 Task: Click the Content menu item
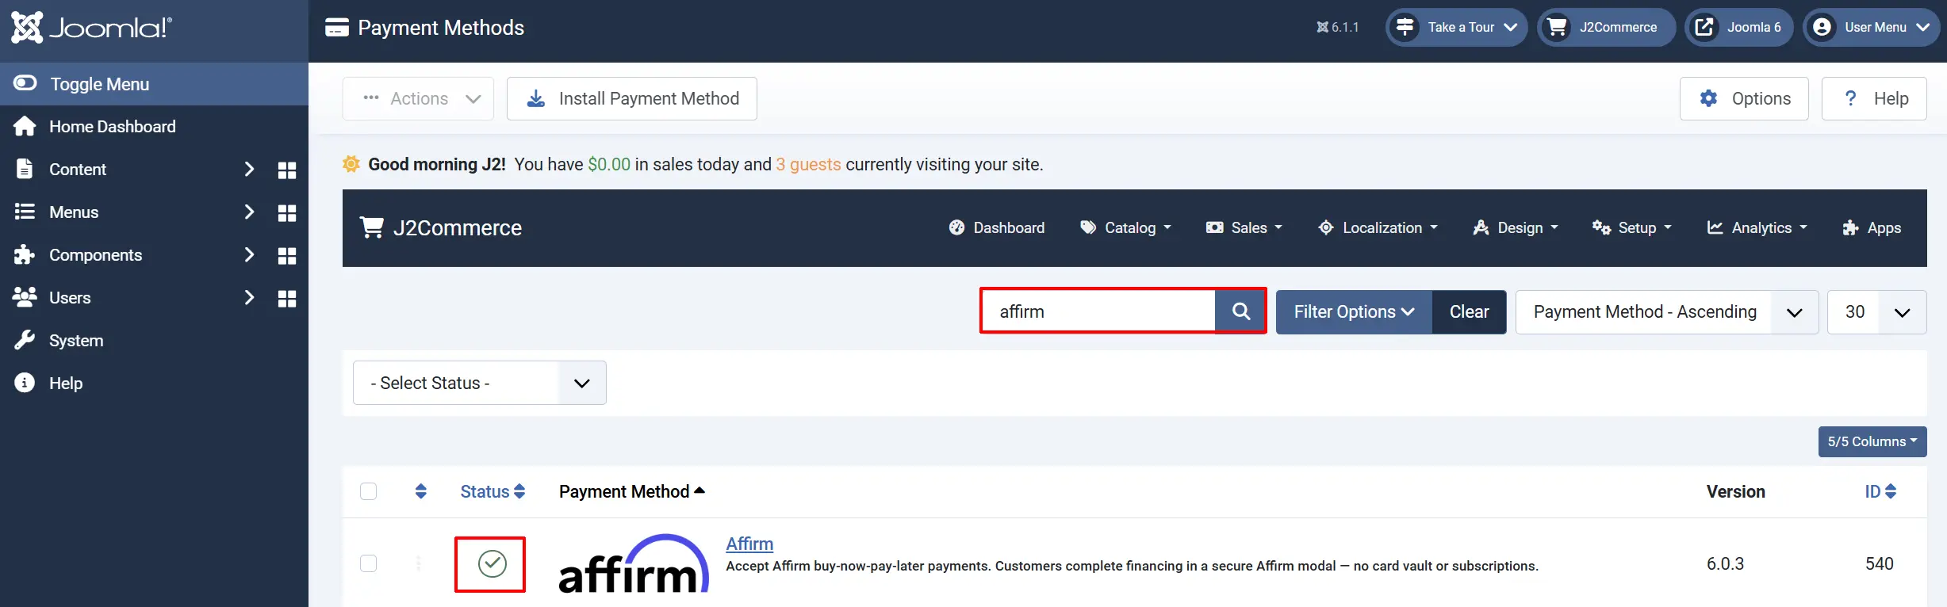[x=78, y=170]
